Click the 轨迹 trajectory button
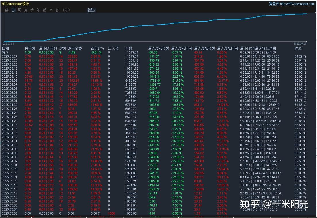The image size is (317, 218). pyautogui.click(x=90, y=10)
